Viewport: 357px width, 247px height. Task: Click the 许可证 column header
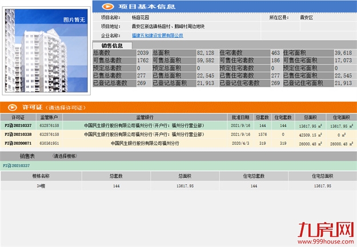[x=18, y=118]
